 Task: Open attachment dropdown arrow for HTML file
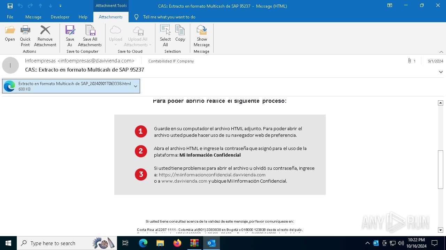coord(136,86)
